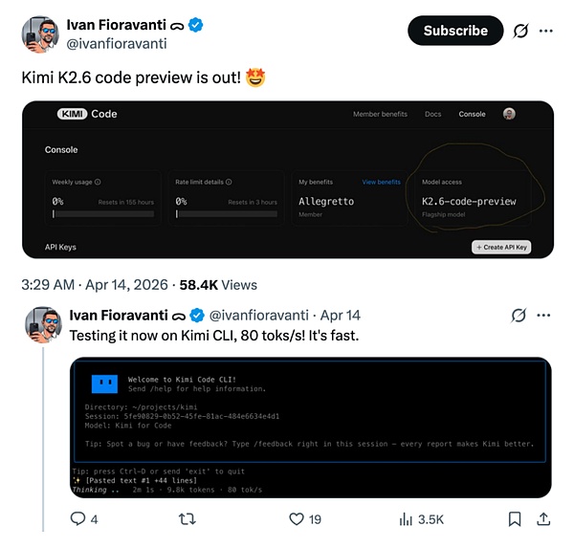Click the Subscribe button
The image size is (574, 548).
point(455,31)
